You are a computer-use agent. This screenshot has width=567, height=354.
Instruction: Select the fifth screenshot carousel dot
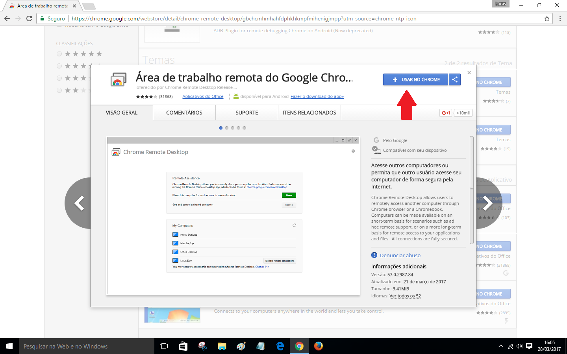click(245, 128)
